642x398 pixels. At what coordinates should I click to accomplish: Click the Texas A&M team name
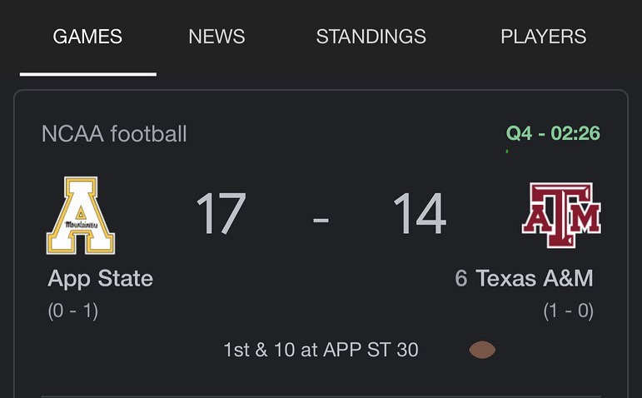click(x=534, y=278)
